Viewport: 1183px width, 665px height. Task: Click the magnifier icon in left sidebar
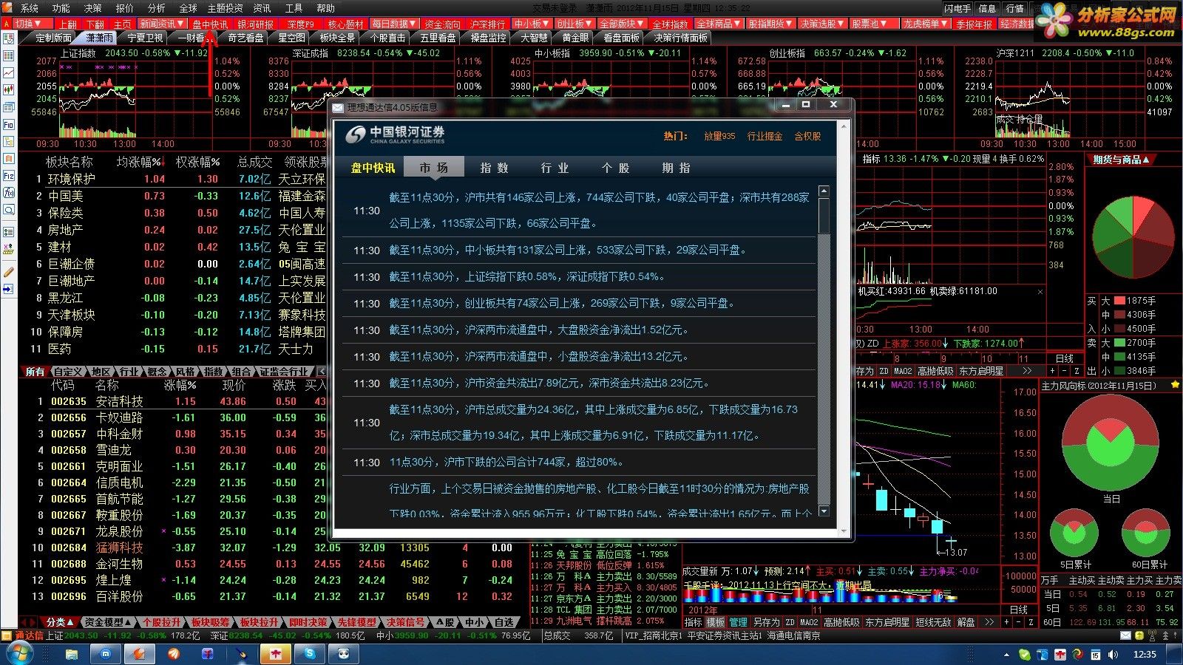pos(9,211)
